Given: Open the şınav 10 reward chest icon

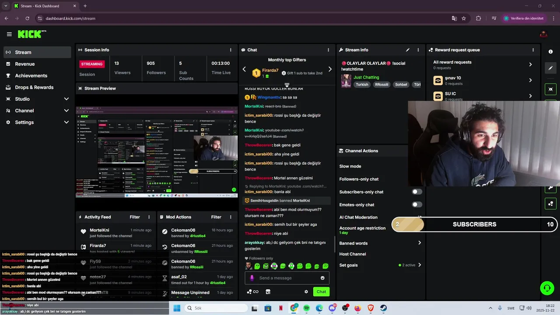Looking at the screenshot, I should [438, 80].
